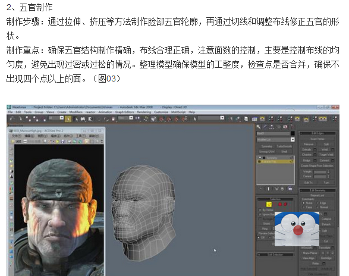Viewport: 349px width, 276px height.
Task: Toggle the Symmetry modifier lightbulb
Action: pos(260,158)
